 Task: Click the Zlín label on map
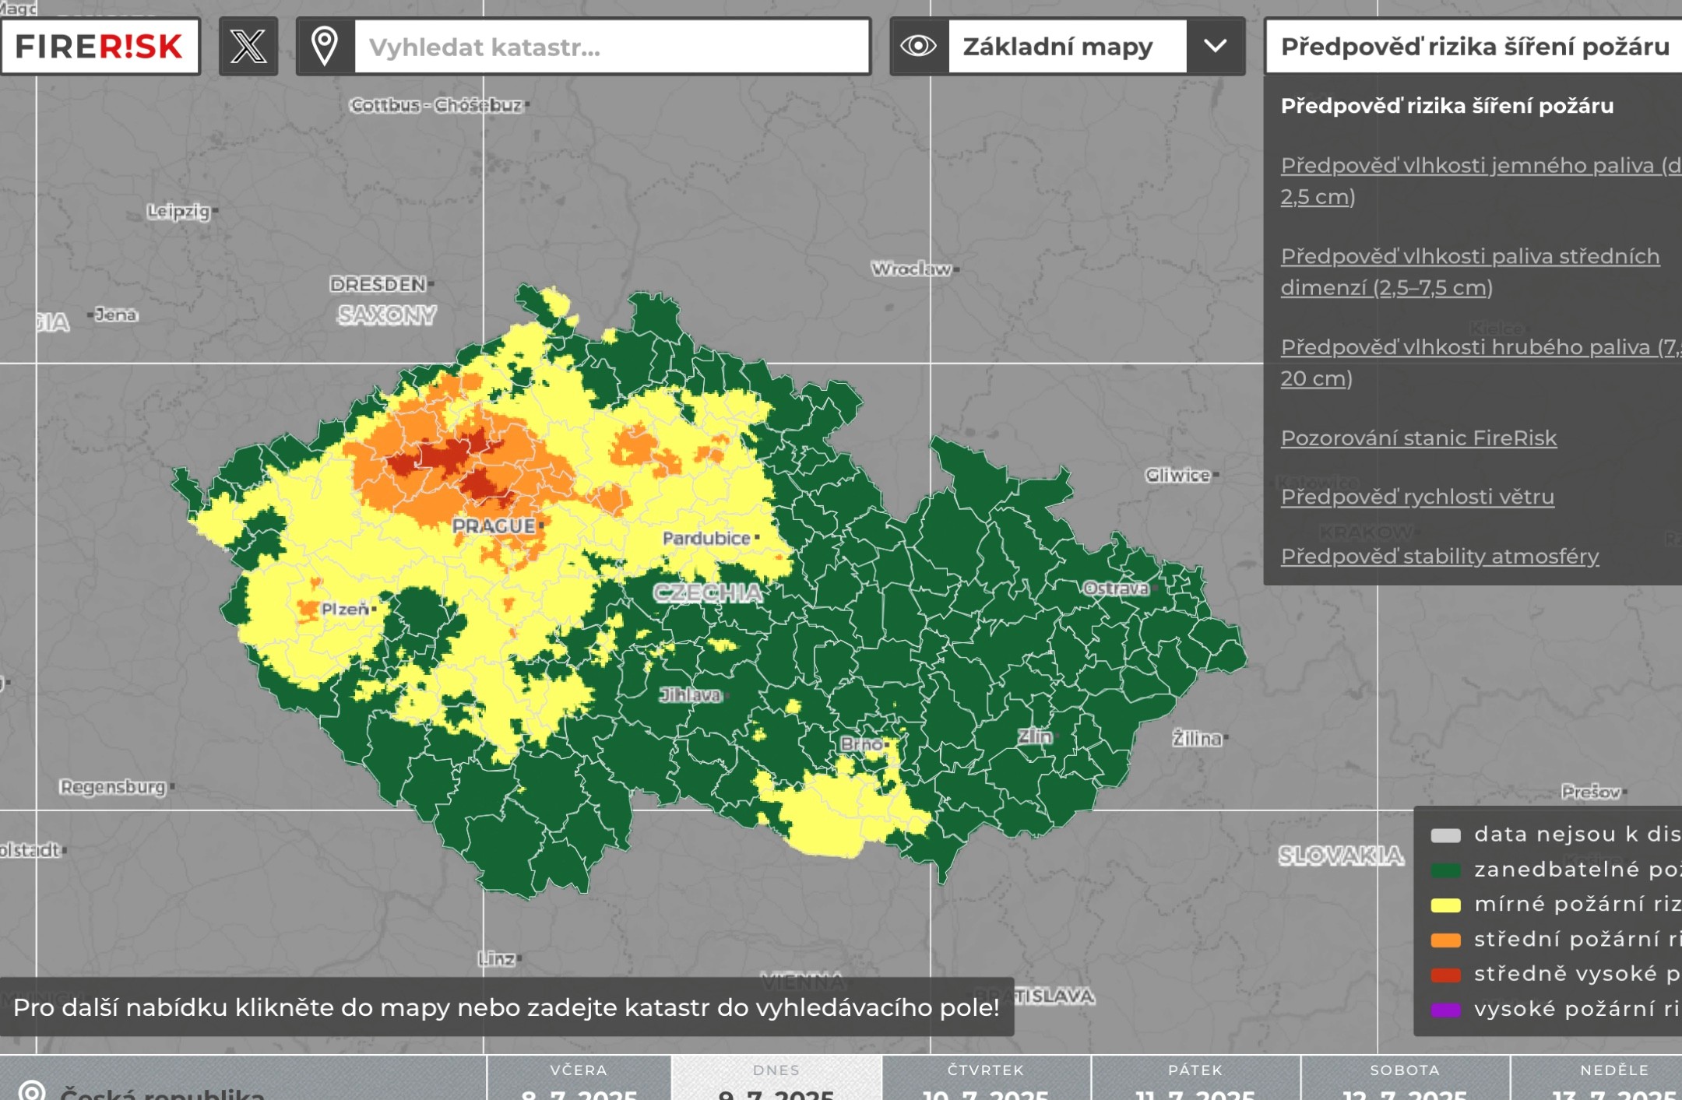click(1035, 736)
